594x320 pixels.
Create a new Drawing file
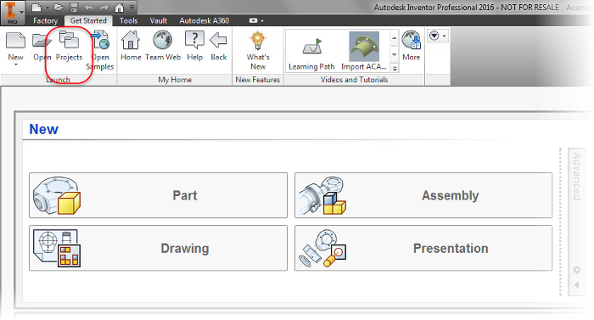point(159,248)
